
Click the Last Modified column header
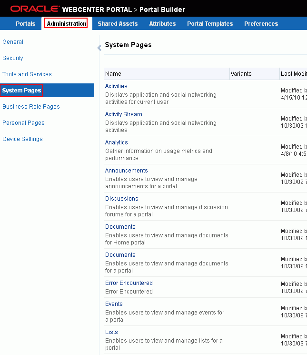point(294,74)
